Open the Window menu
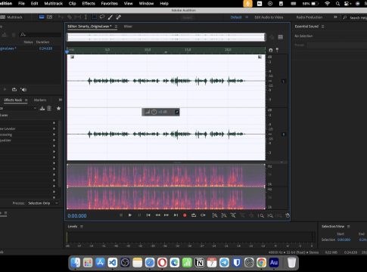Screen dimensions: 367x272 pos(146,4)
